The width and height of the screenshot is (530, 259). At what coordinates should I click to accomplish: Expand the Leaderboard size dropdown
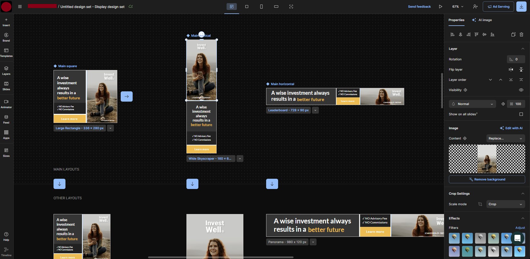tap(315, 110)
